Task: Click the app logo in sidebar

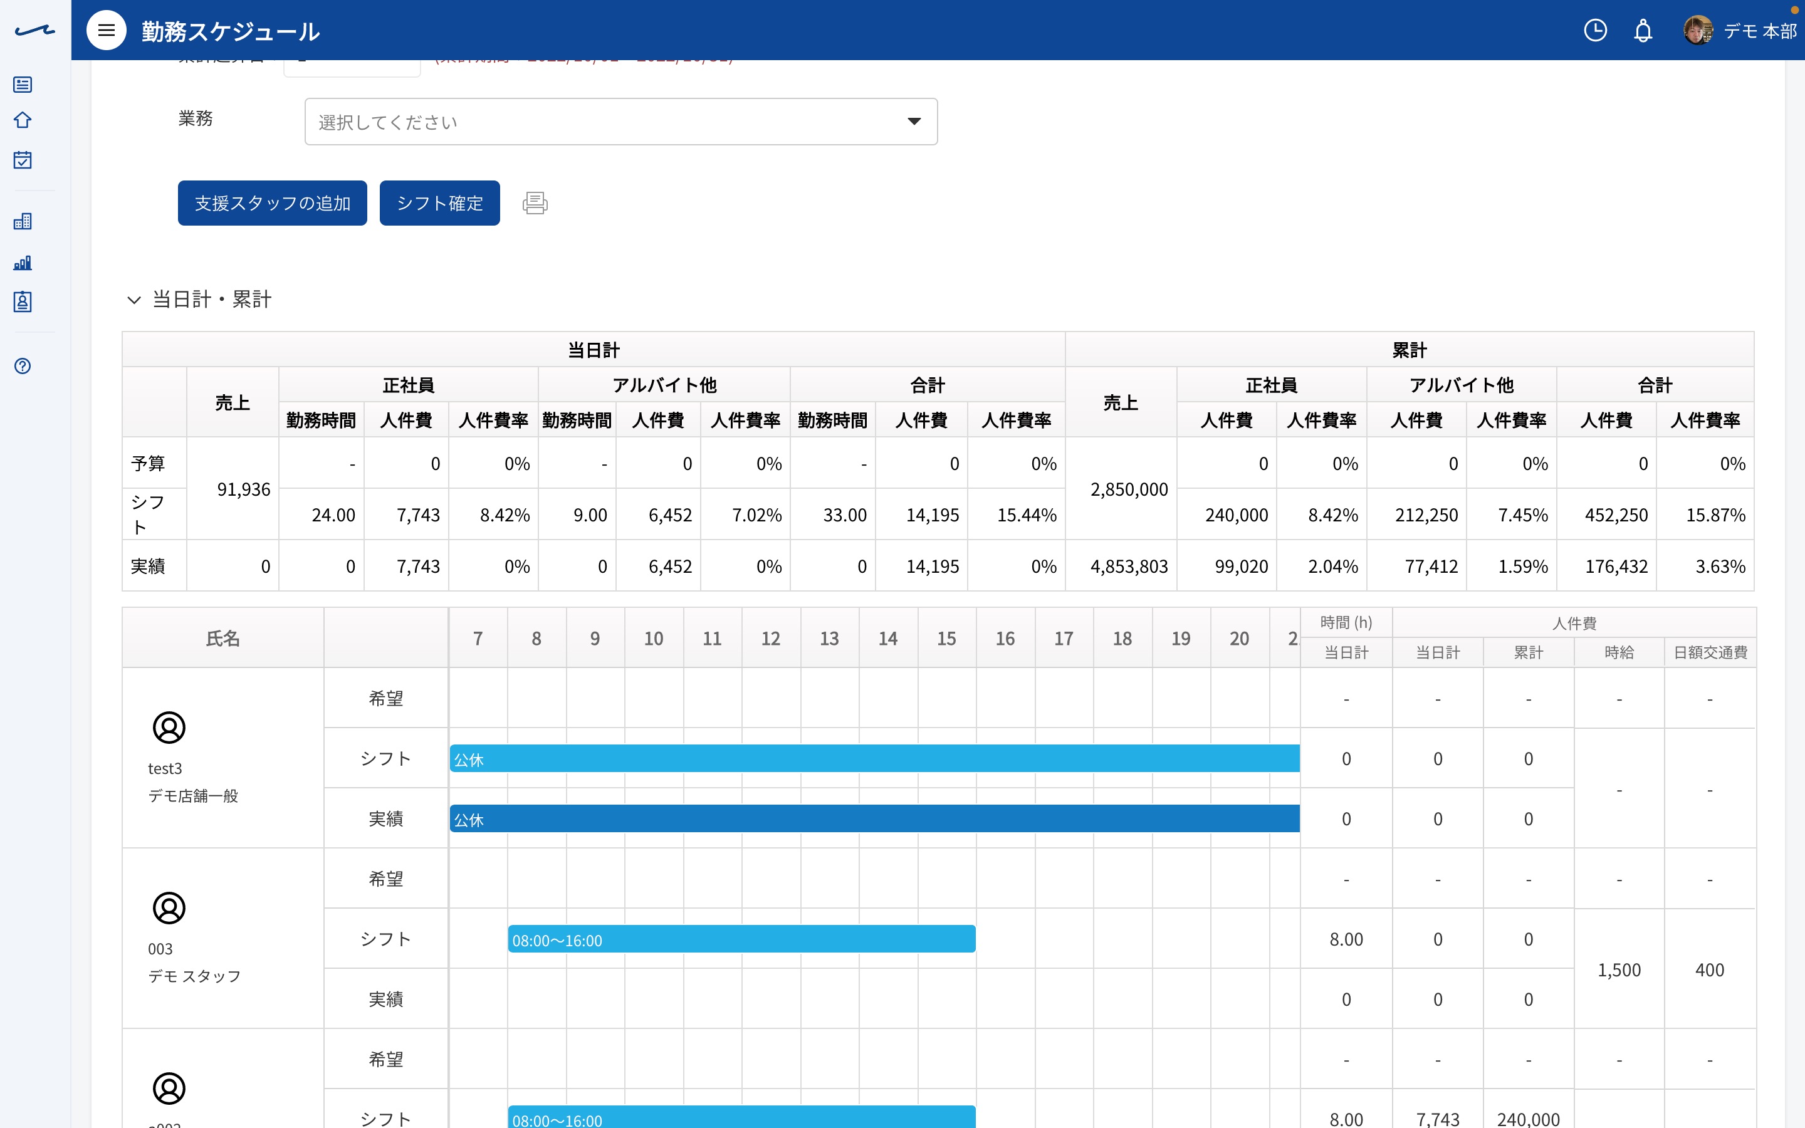Action: point(34,31)
